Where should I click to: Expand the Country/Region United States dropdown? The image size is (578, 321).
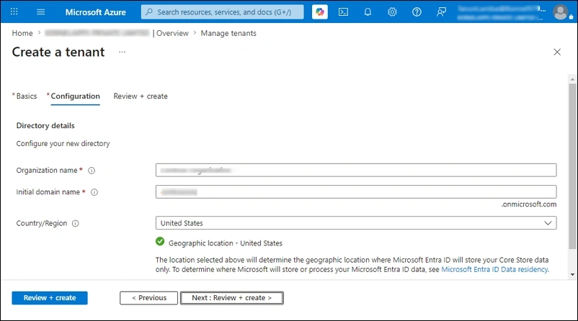356,223
